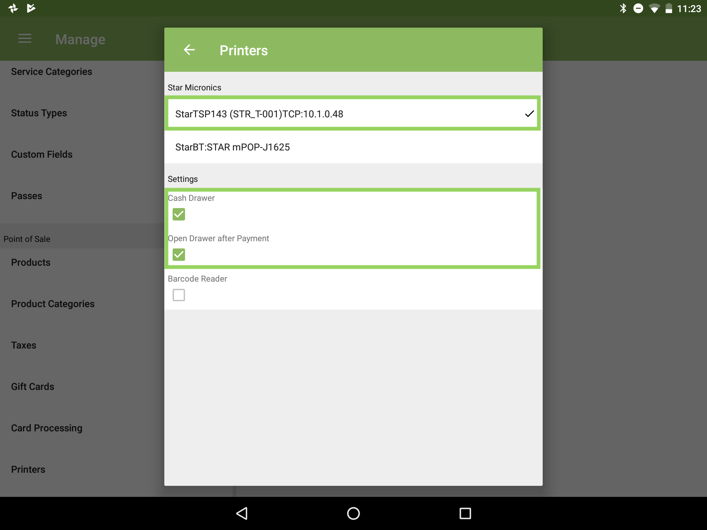Select the StarBT:STAR mPOP-J1625 printer
This screenshot has height=530, width=707.
point(233,147)
